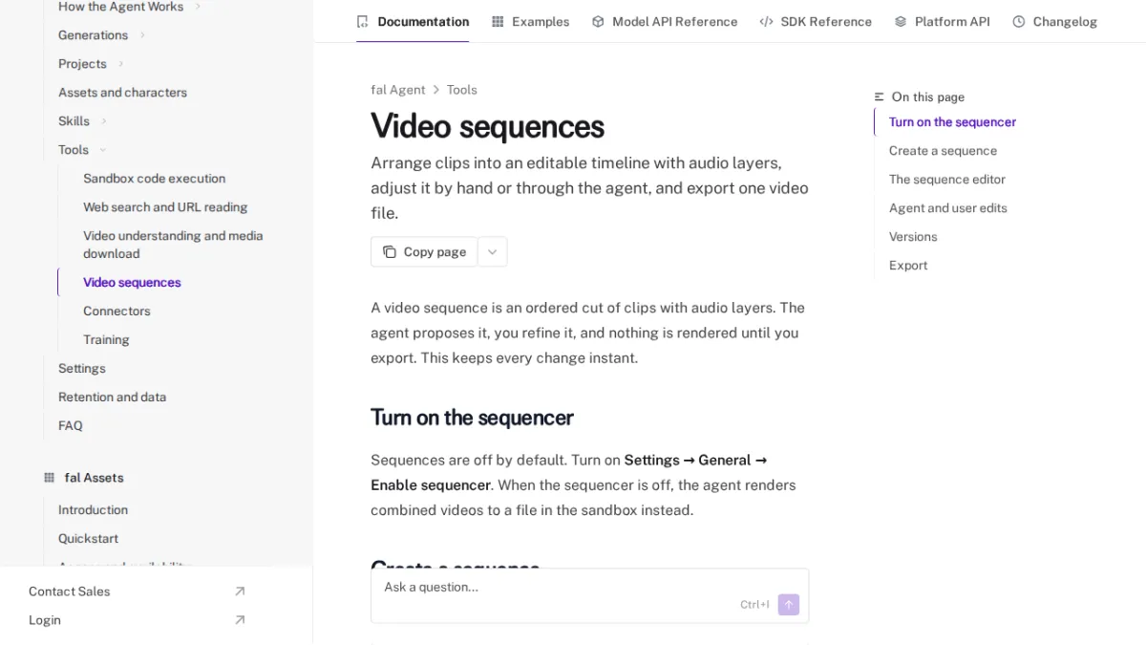Open the Training sidebar page

[106, 340]
